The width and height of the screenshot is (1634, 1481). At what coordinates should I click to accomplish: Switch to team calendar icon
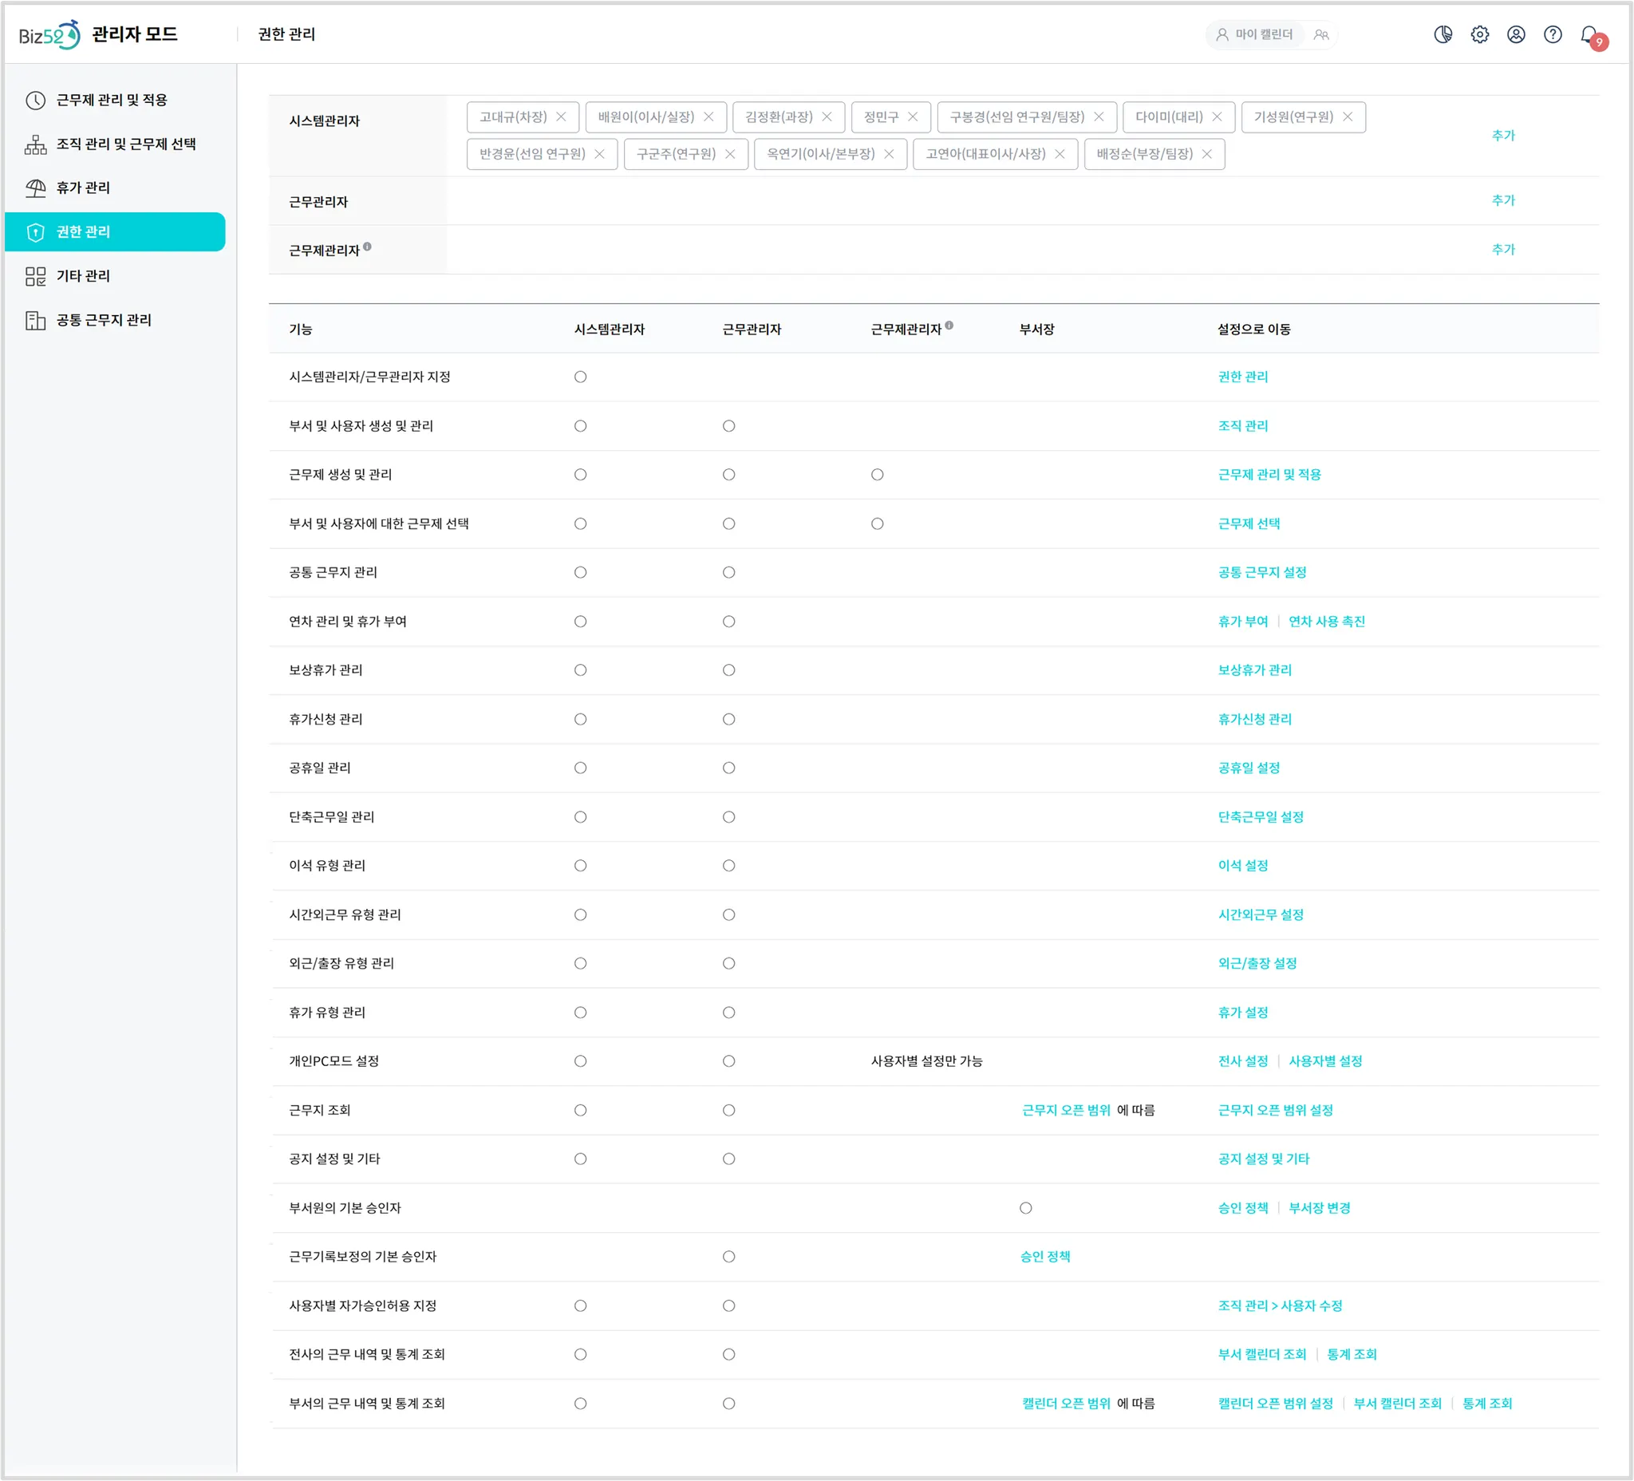(x=1321, y=34)
